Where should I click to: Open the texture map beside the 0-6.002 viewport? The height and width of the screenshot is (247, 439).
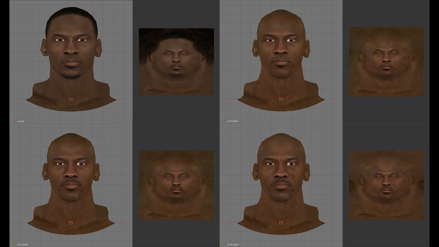click(x=176, y=185)
